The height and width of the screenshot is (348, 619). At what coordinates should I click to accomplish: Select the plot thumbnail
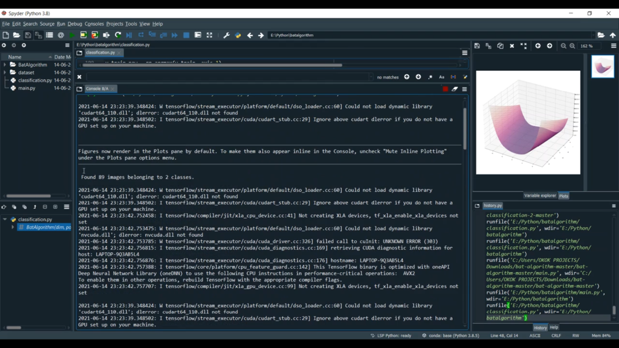tap(602, 67)
